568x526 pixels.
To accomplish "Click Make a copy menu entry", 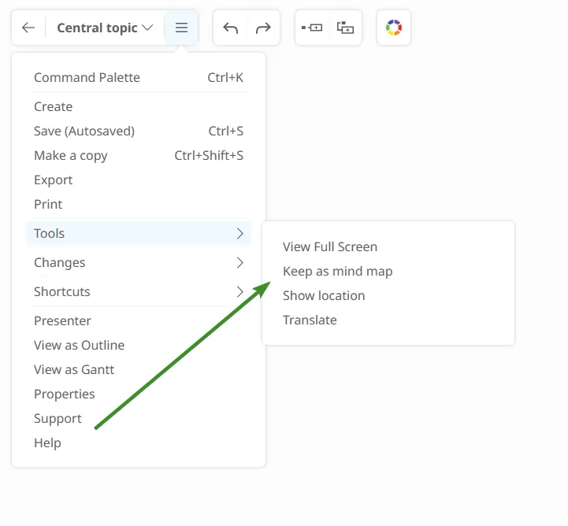I will [71, 155].
